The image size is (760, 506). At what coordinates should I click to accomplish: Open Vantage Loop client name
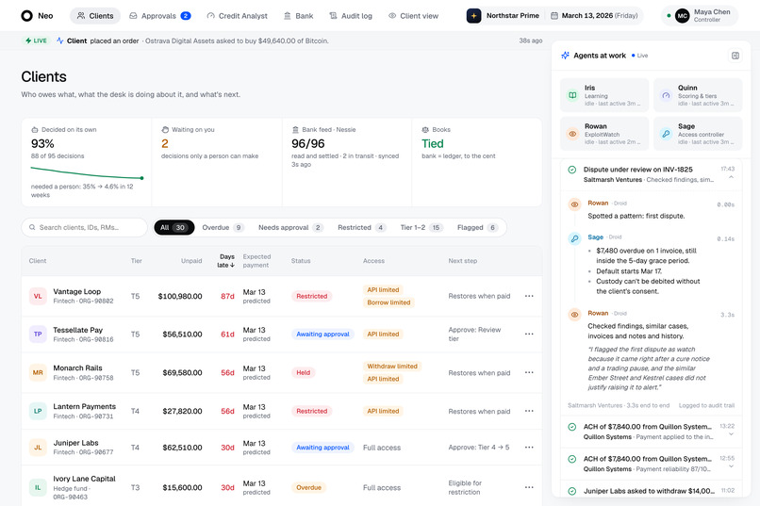77,291
